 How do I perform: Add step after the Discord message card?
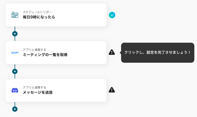pos(15,109)
